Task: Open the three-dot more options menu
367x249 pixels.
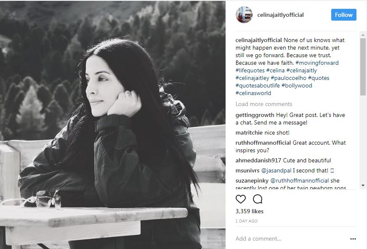Action: click(353, 239)
